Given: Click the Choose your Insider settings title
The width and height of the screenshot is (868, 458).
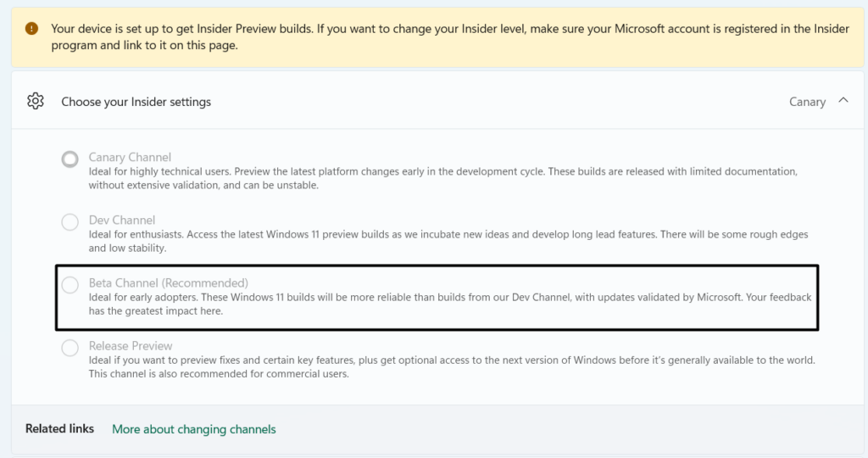Looking at the screenshot, I should [136, 102].
